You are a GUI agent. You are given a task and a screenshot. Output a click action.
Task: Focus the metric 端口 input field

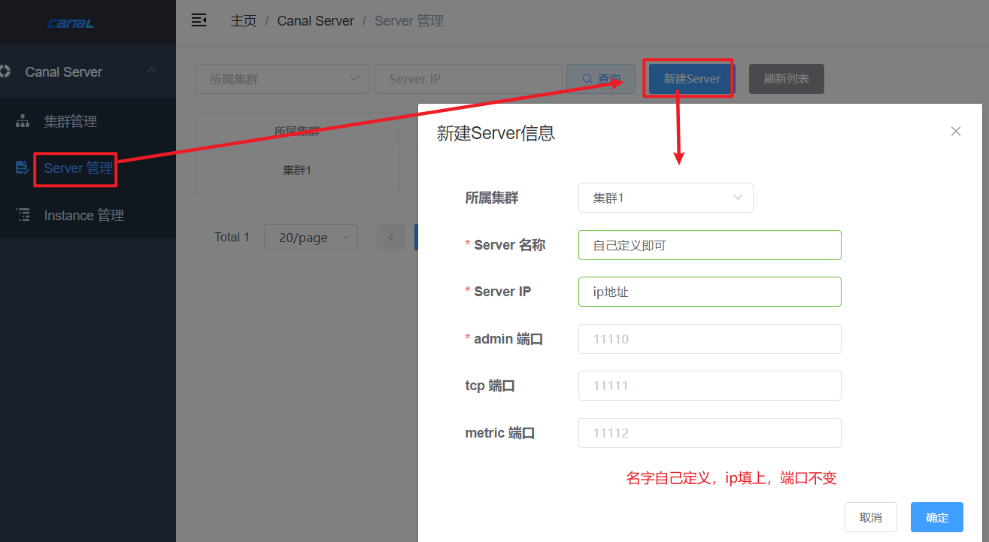[x=710, y=433]
